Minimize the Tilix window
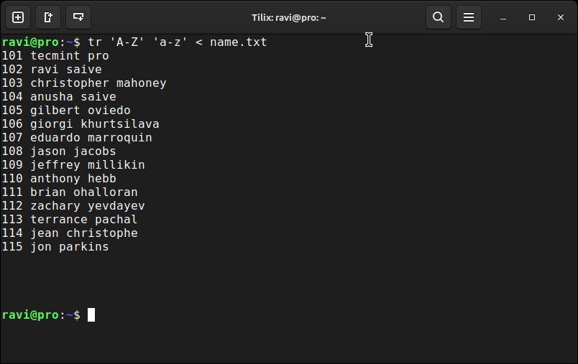 pos(503,18)
